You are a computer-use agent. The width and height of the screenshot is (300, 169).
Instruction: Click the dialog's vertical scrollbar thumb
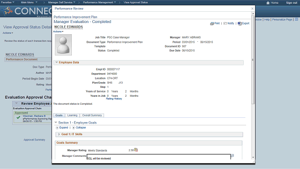coord(253,60)
